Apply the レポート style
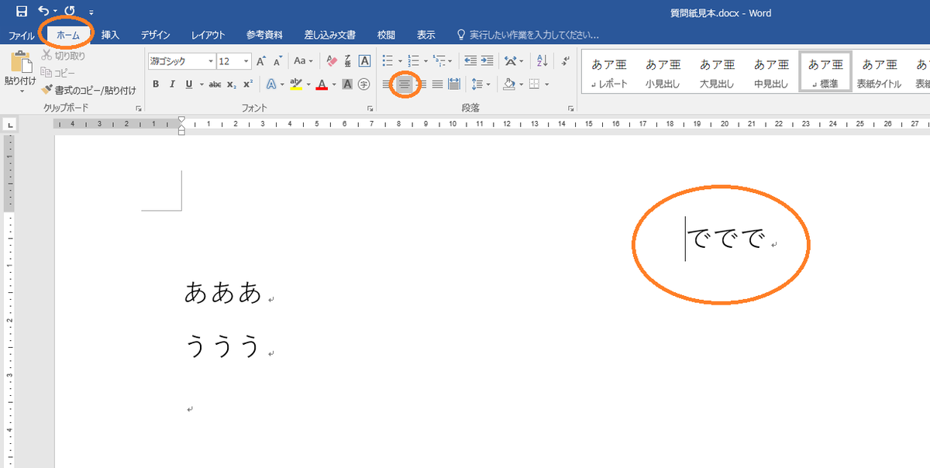The width and height of the screenshot is (930, 468). 608,73
